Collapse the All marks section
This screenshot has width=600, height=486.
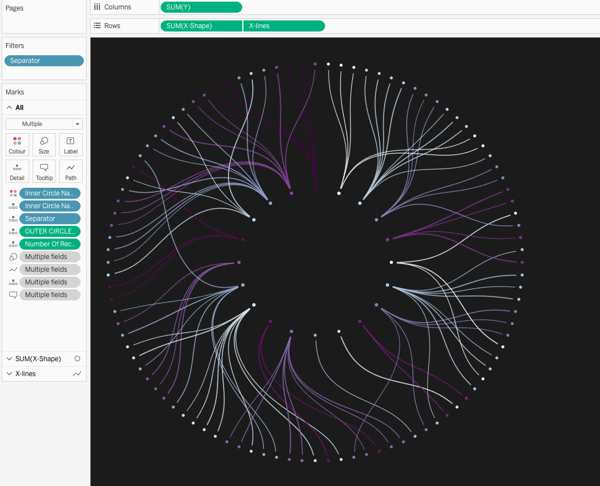[9, 108]
